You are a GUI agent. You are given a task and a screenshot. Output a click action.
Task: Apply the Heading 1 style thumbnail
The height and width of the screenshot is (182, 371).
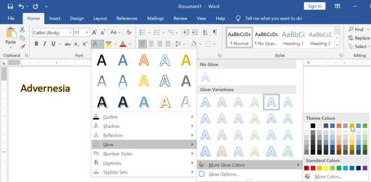[293, 38]
